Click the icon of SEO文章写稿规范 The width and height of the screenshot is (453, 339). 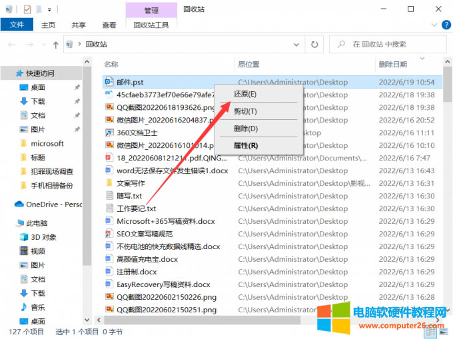(x=109, y=234)
